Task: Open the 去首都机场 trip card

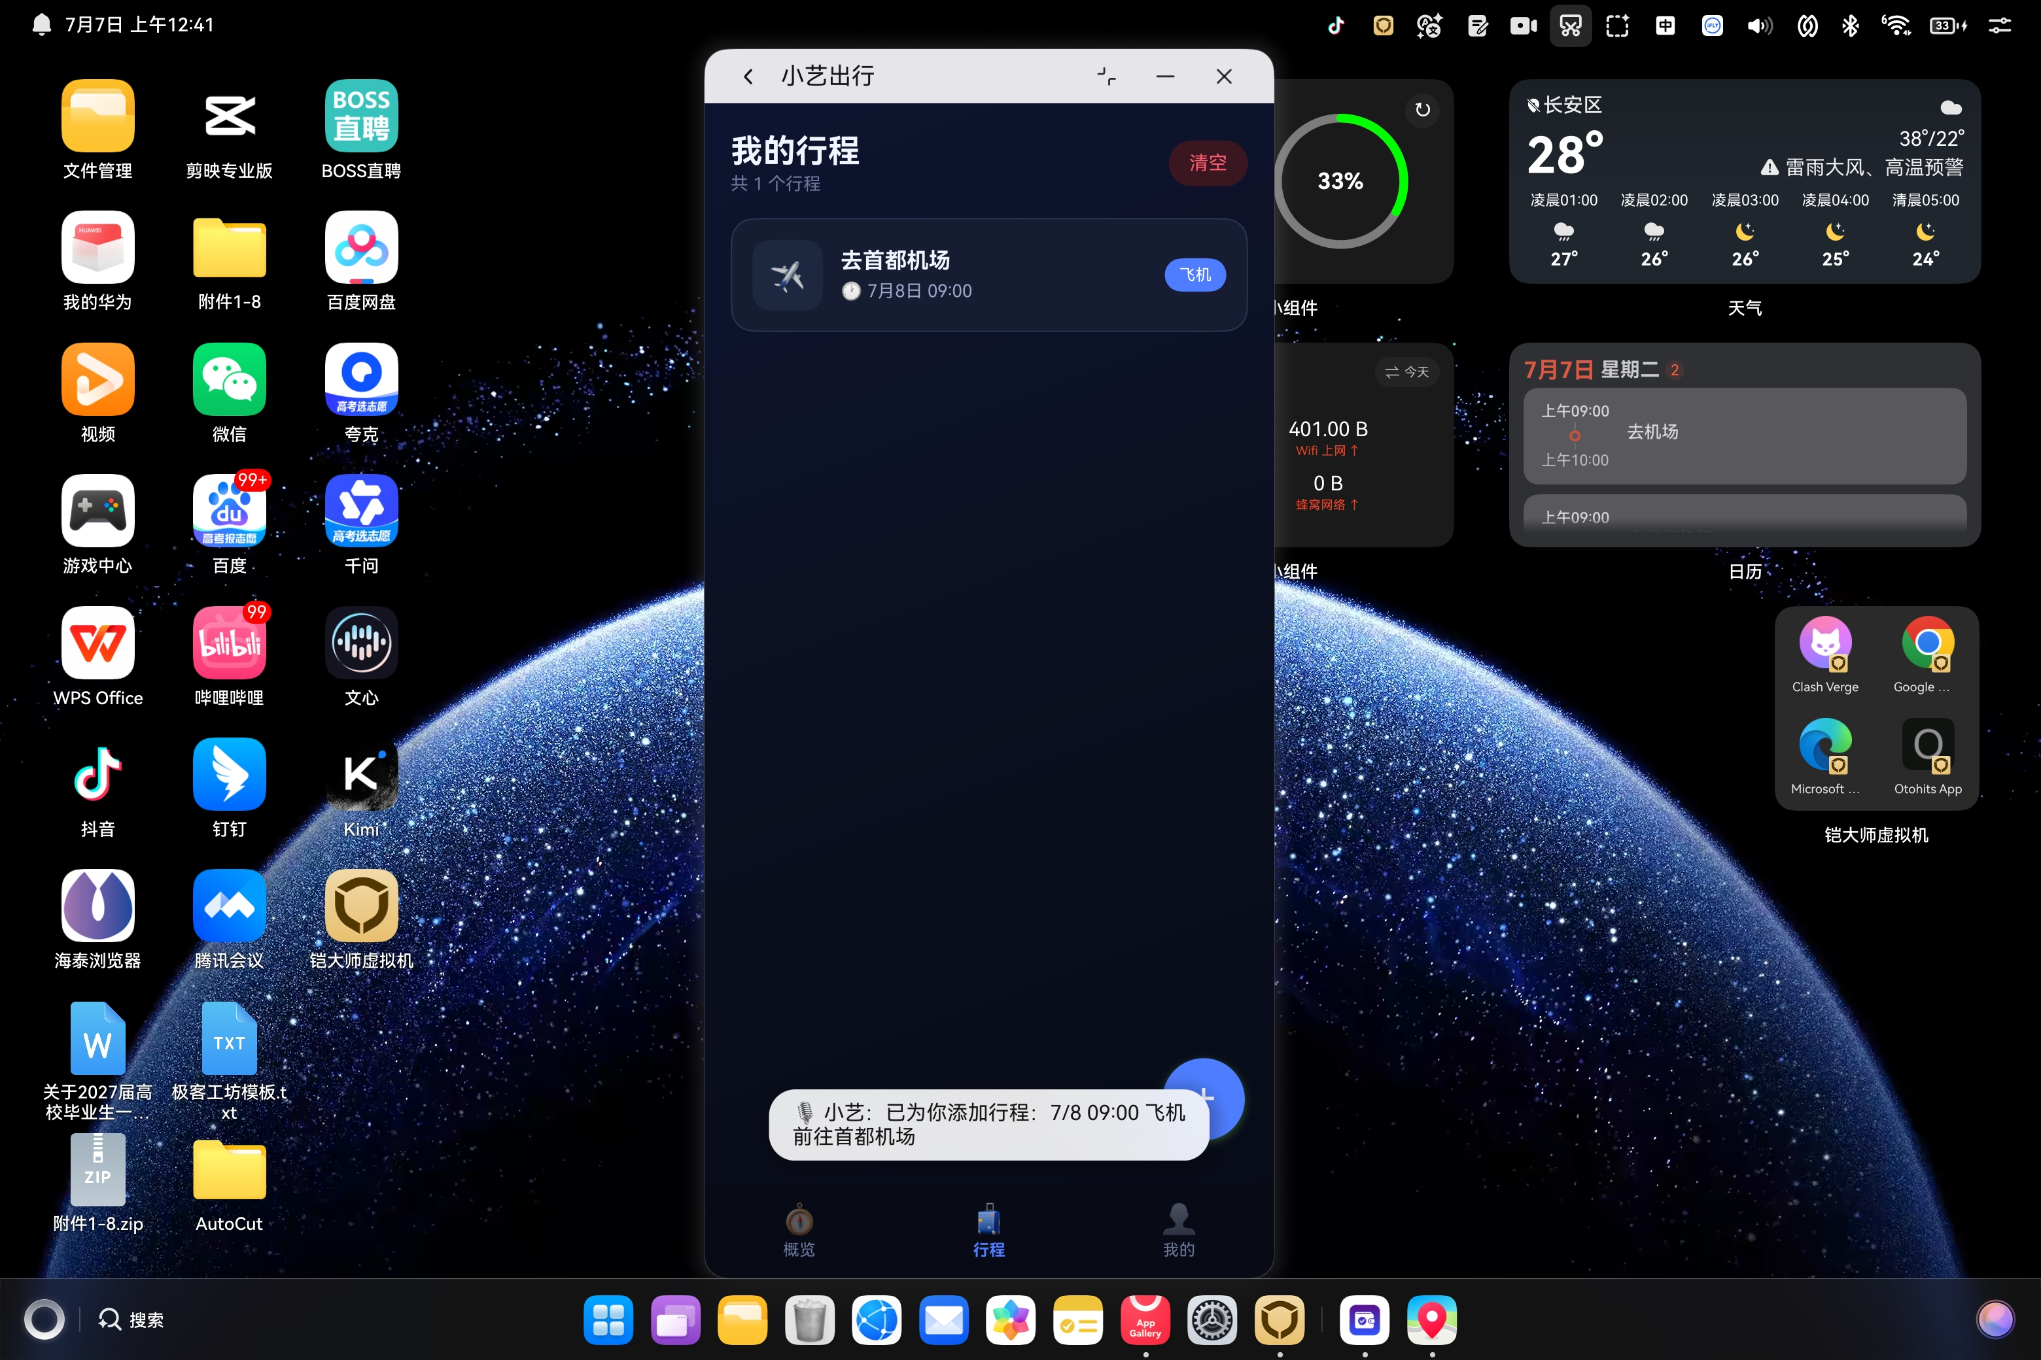Action: tap(988, 275)
